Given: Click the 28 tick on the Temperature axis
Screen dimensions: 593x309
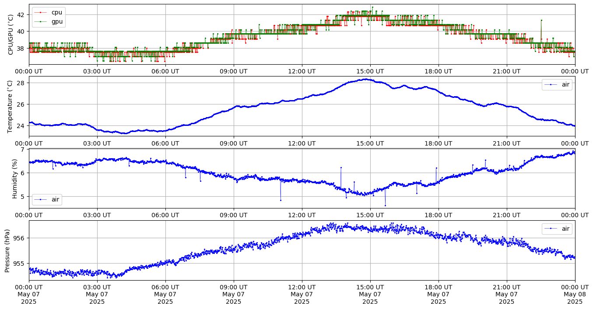Looking at the screenshot, I should (21, 83).
